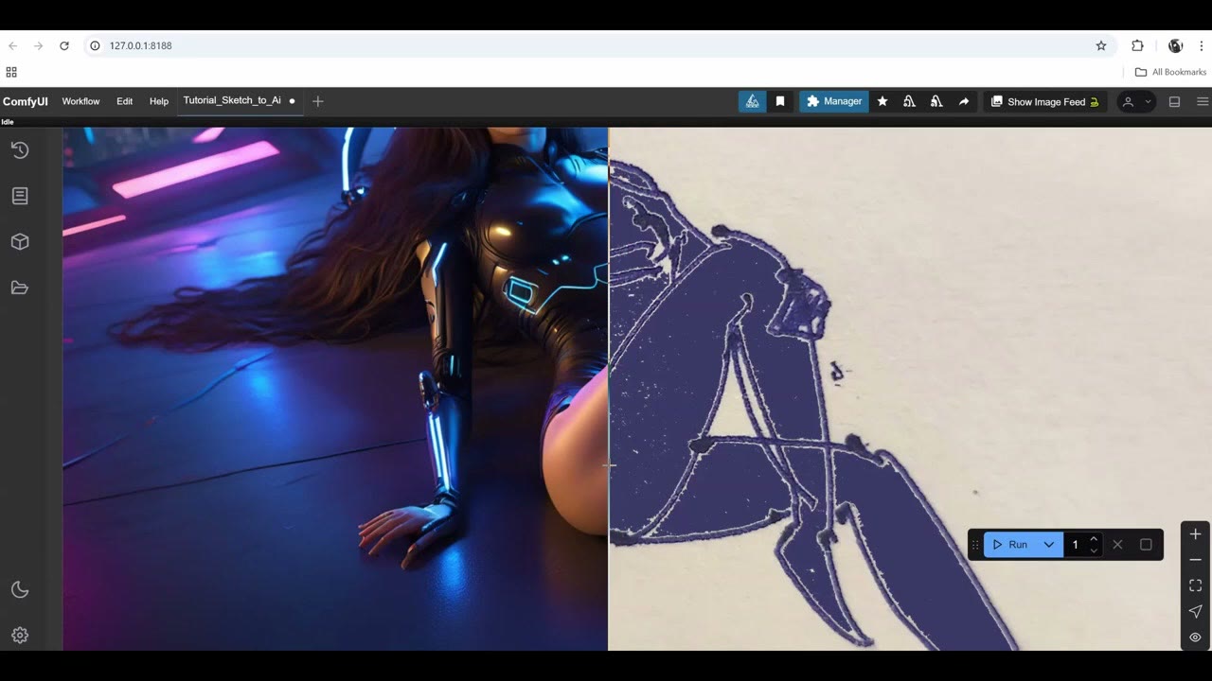This screenshot has height=681, width=1212.
Task: Reload the browser page
Action: click(x=64, y=45)
